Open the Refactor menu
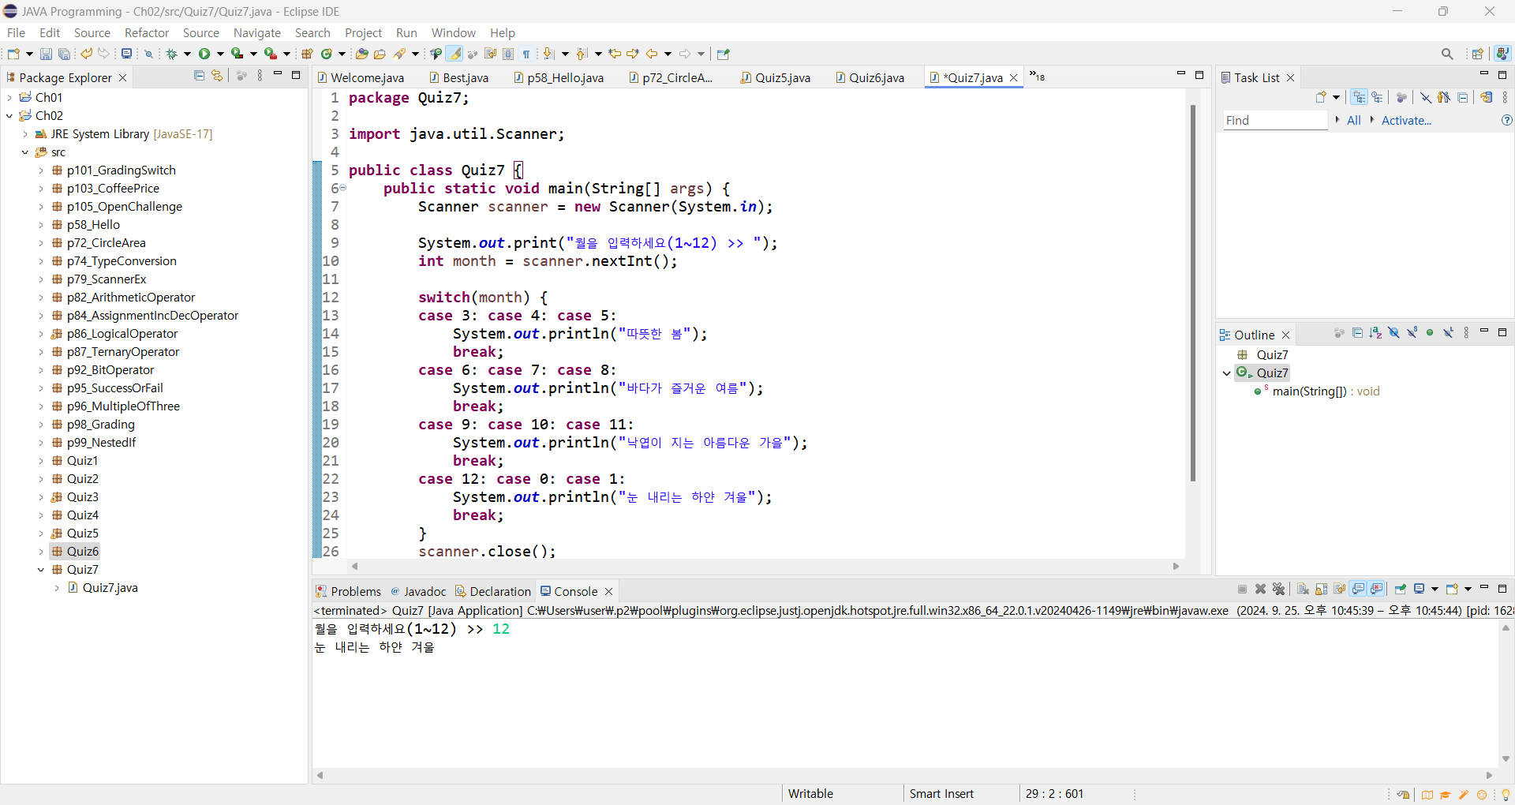Viewport: 1515px width, 805px height. click(x=147, y=33)
